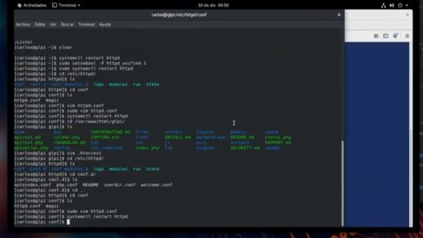Open the Ver menu
Image resolution: width=423 pixels, height=238 pixels.
tap(53, 24)
